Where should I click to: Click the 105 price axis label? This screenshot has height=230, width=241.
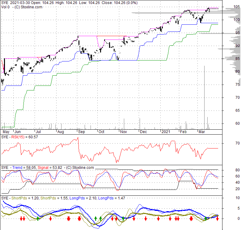(x=237, y=7)
